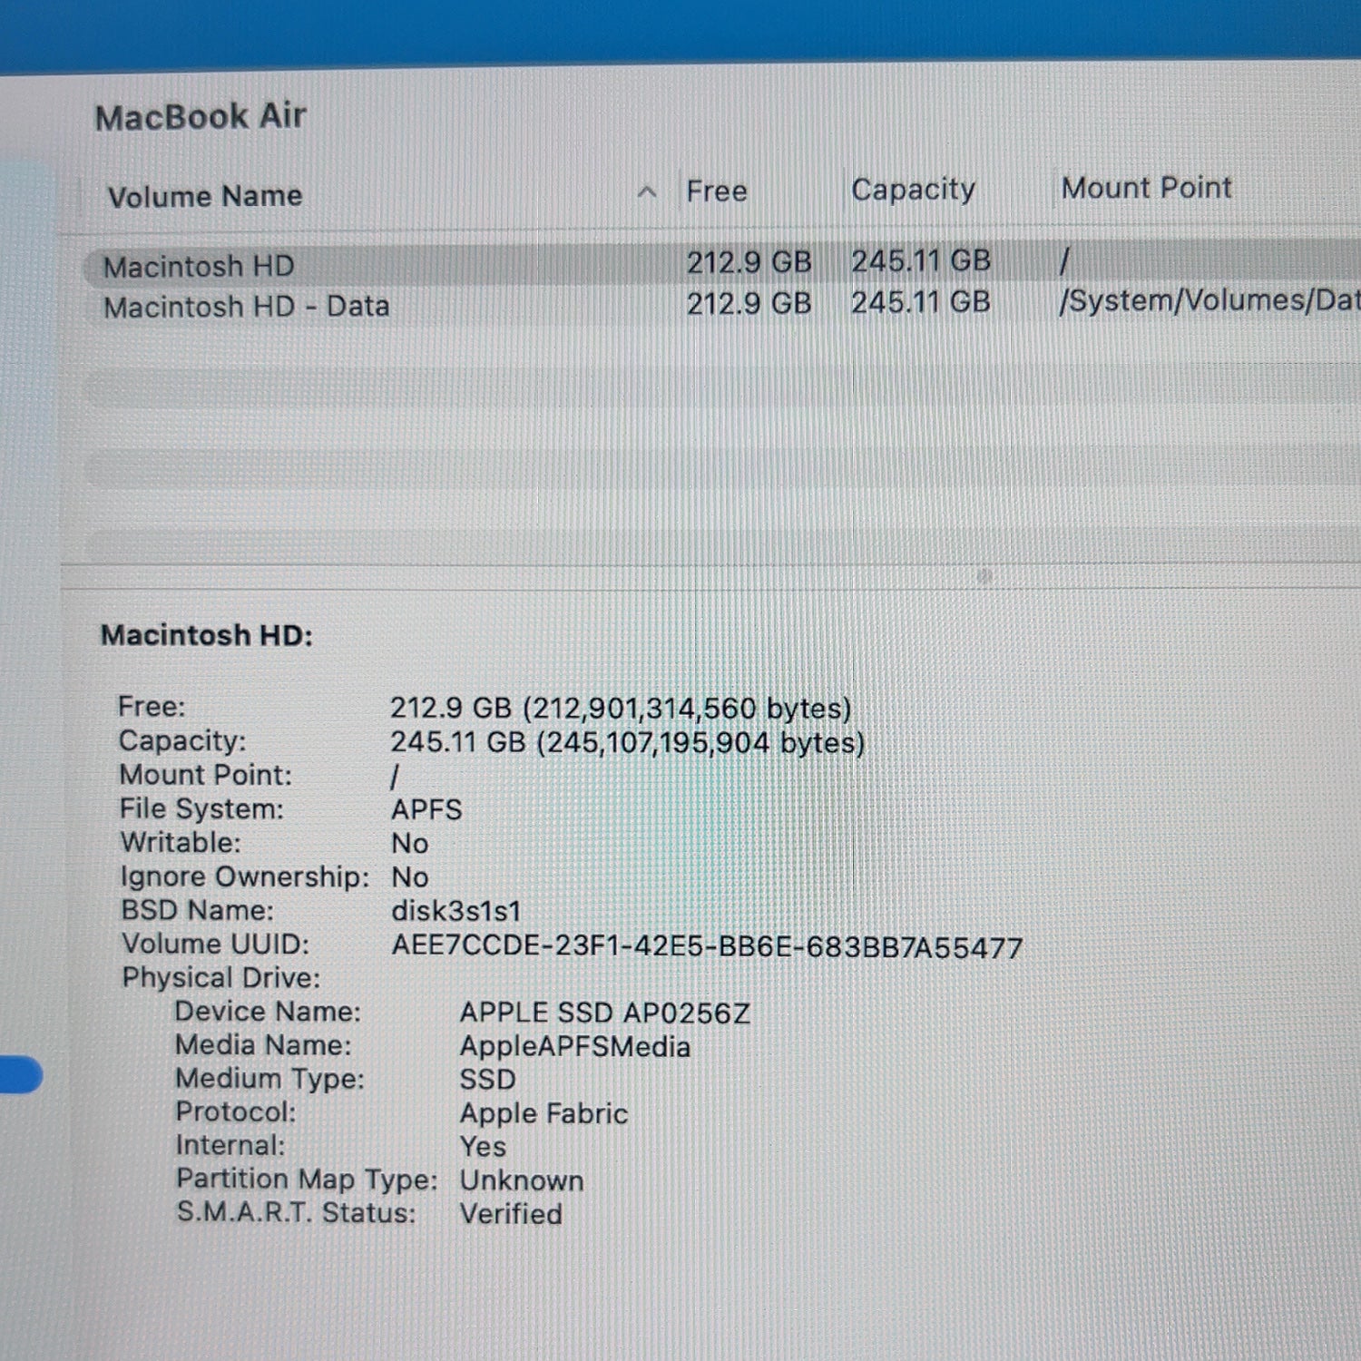
Task: Click the Apple Fabric protocol value
Action: click(543, 1113)
